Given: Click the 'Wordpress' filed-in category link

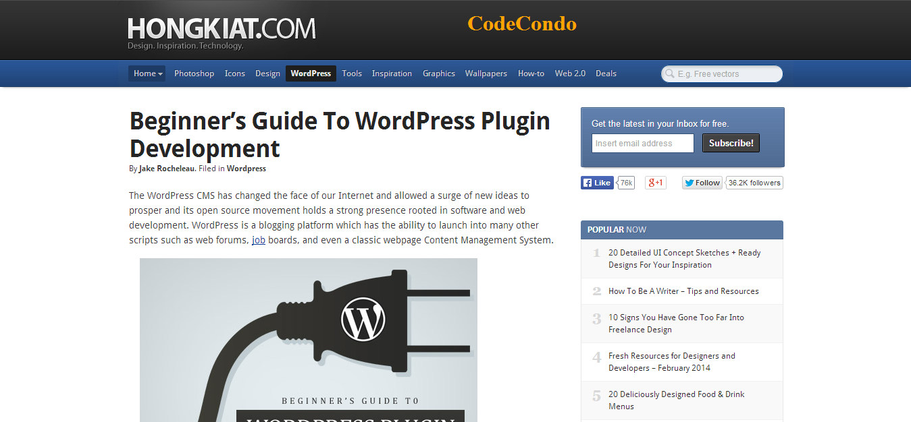Looking at the screenshot, I should point(246,169).
